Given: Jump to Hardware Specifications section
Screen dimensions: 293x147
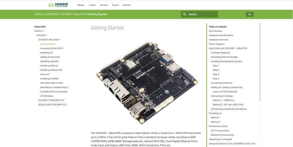Looking at the screenshot, I should point(221,35).
